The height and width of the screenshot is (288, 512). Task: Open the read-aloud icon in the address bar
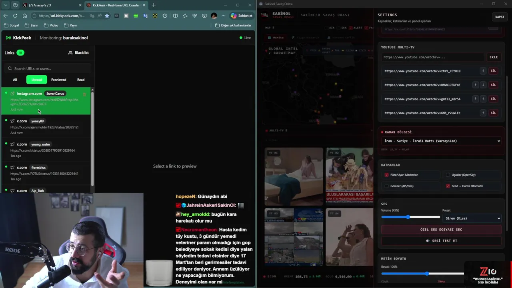pyautogui.click(x=100, y=16)
